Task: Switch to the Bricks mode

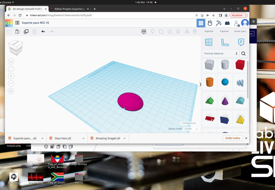Action: tap(227, 23)
